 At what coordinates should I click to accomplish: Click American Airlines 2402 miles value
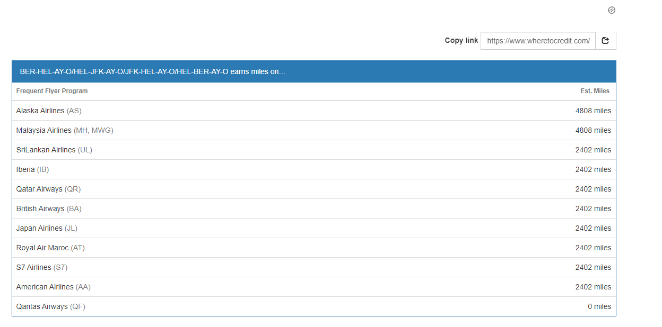click(593, 287)
